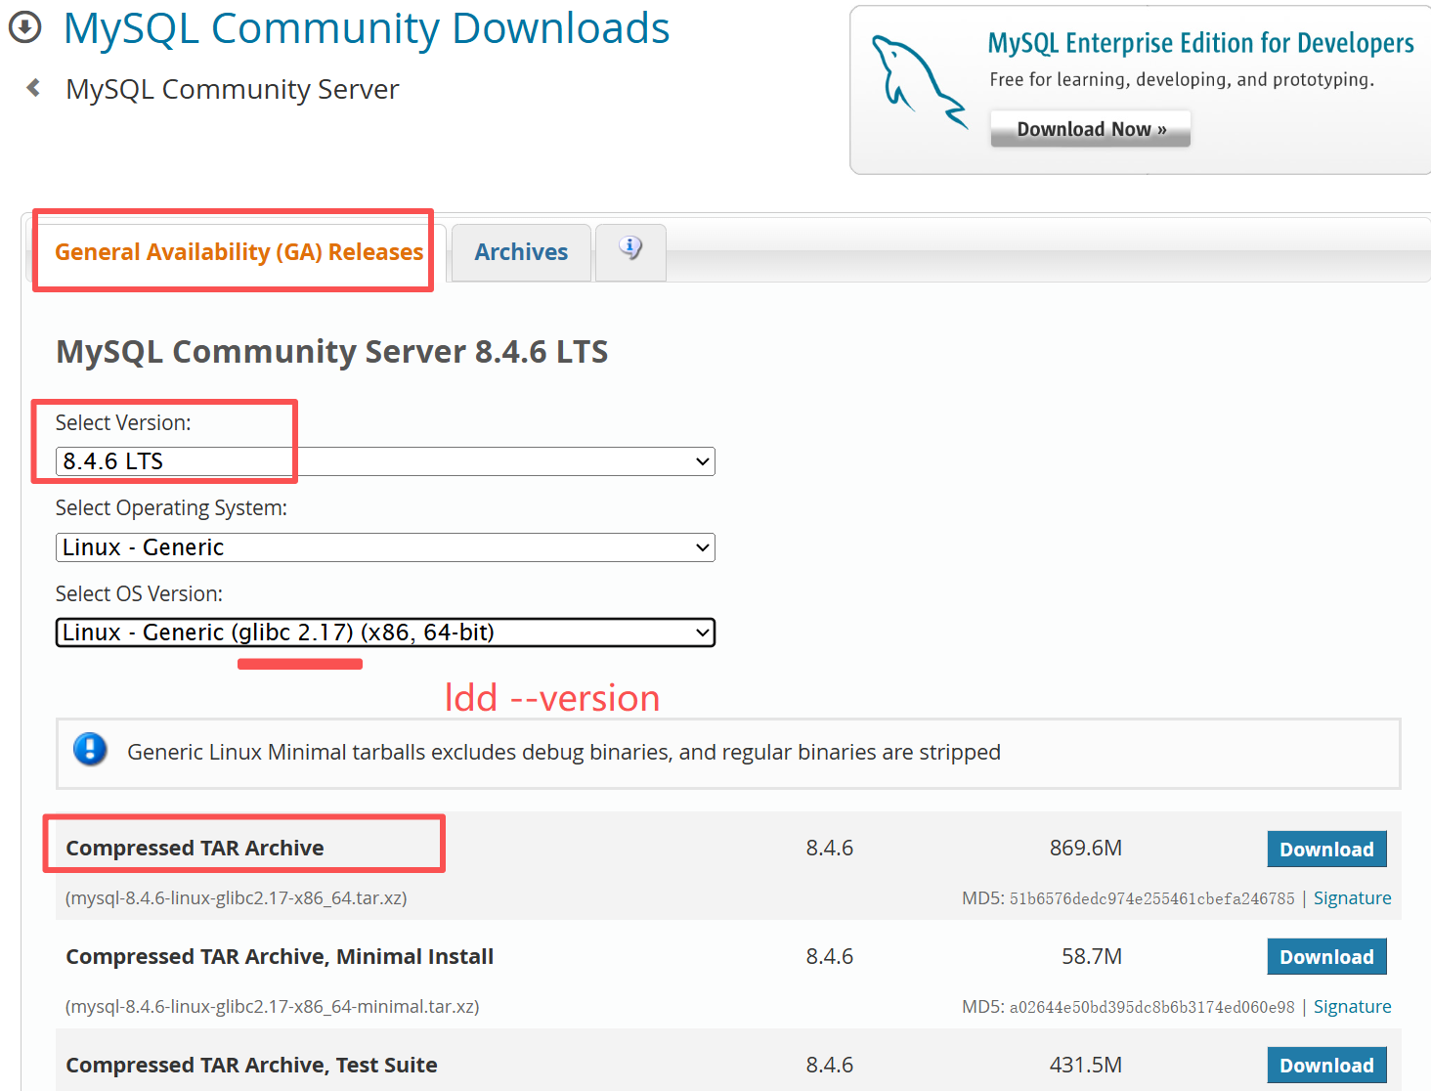Image resolution: width=1431 pixels, height=1091 pixels.
Task: Click the Download Now button in the Enterprise banner
Action: pos(1091,129)
